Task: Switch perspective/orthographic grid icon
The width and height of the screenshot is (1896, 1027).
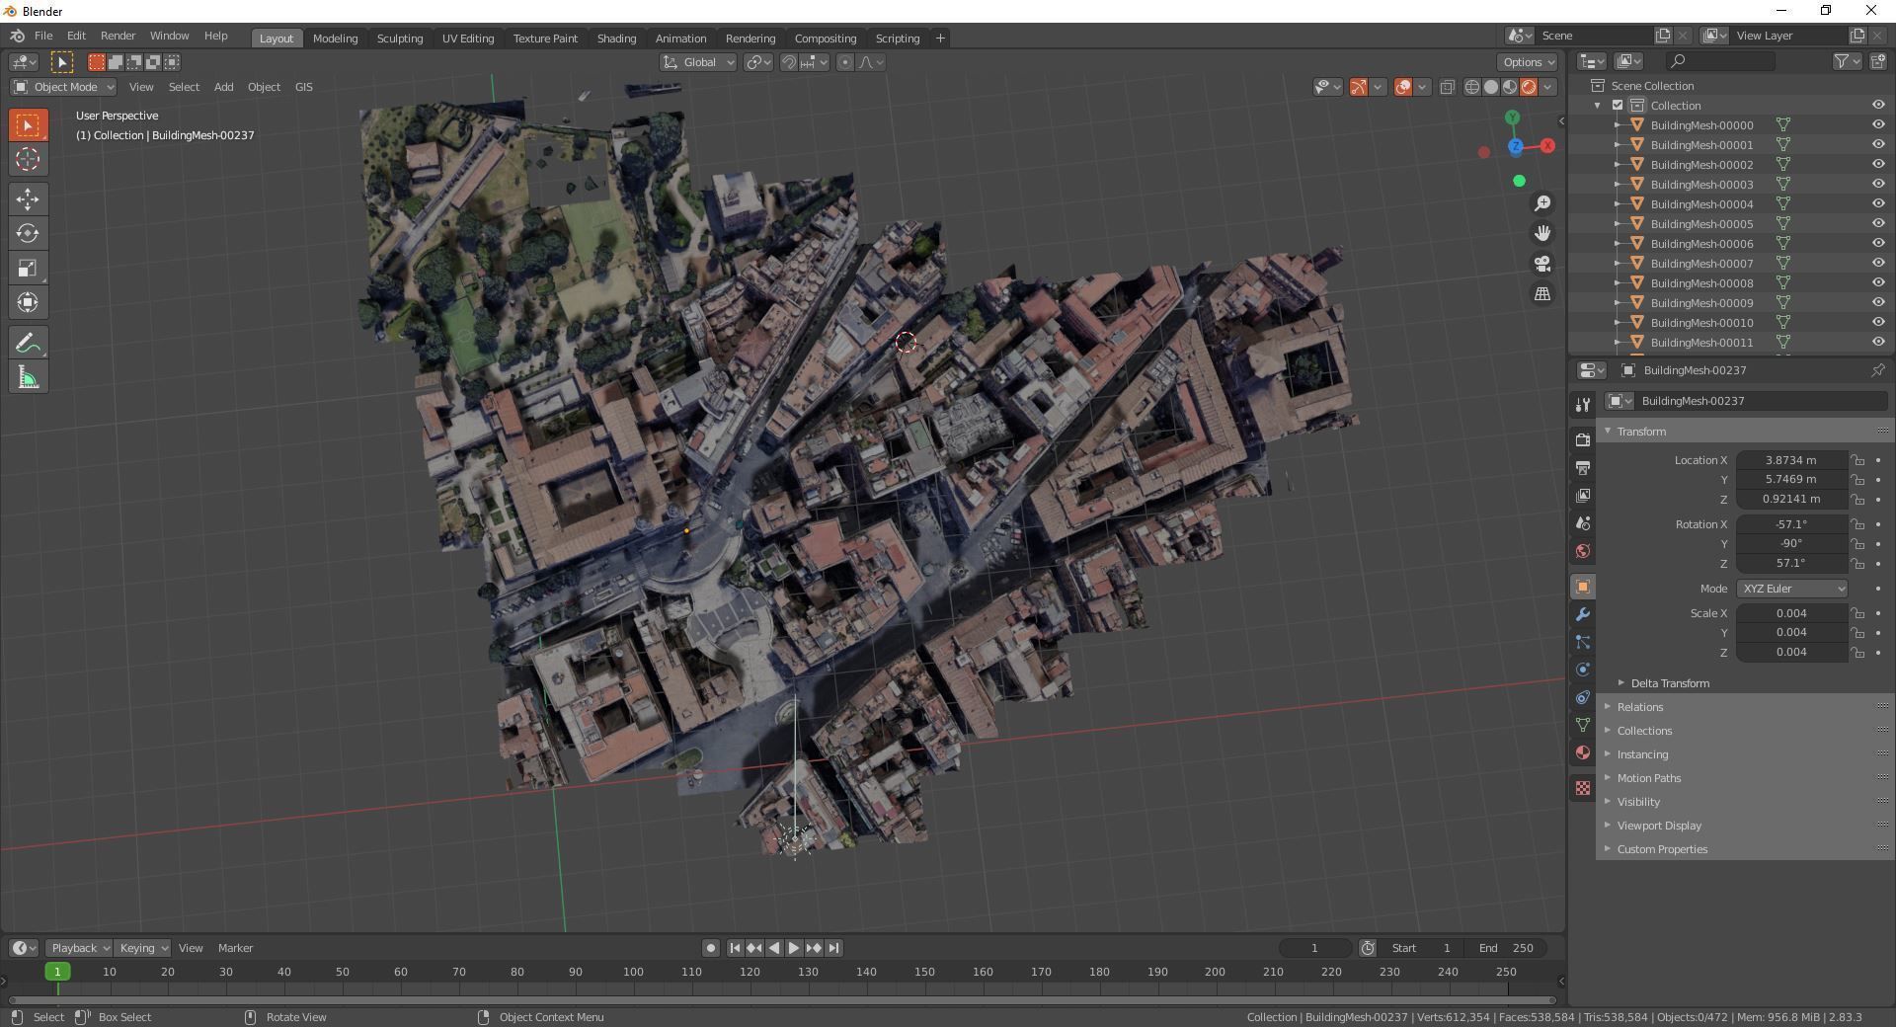Action: [1542, 294]
